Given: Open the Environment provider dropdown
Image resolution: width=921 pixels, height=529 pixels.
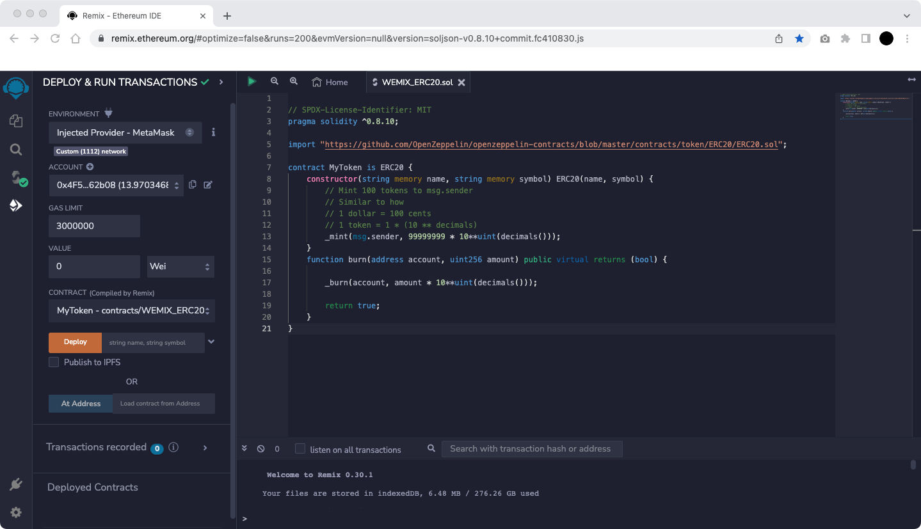Looking at the screenshot, I should click(x=125, y=132).
